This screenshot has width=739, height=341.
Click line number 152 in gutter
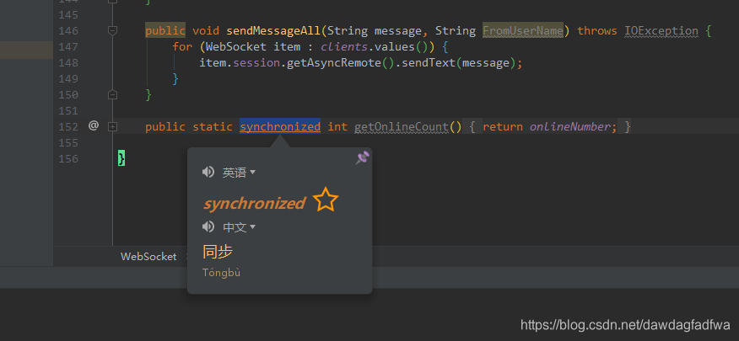pyautogui.click(x=68, y=127)
